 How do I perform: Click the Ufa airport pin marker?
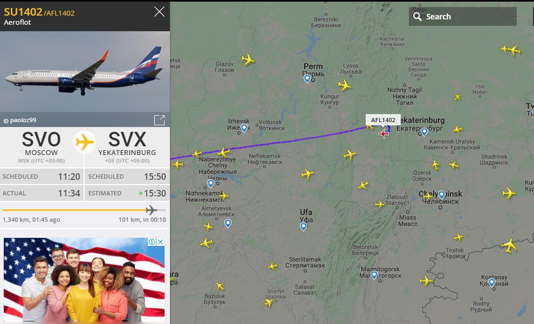304,227
